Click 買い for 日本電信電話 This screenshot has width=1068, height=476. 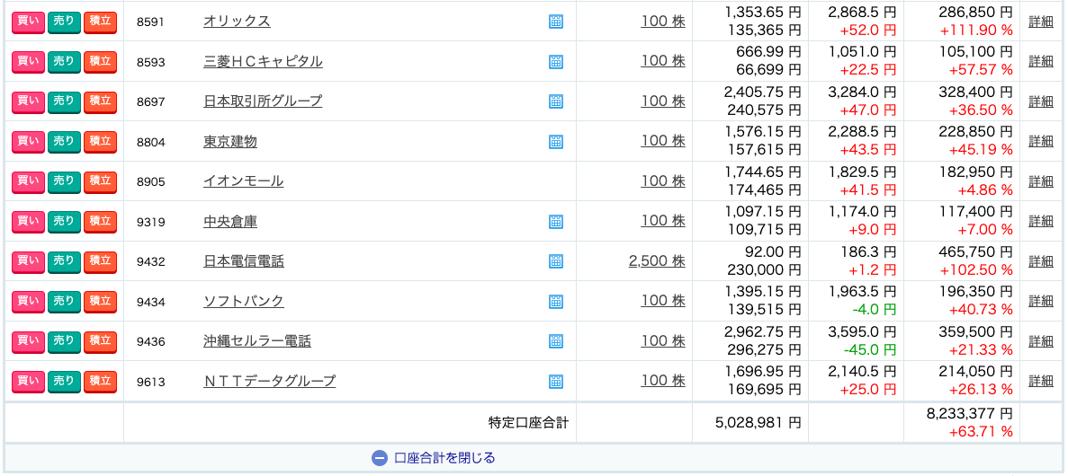click(x=28, y=261)
